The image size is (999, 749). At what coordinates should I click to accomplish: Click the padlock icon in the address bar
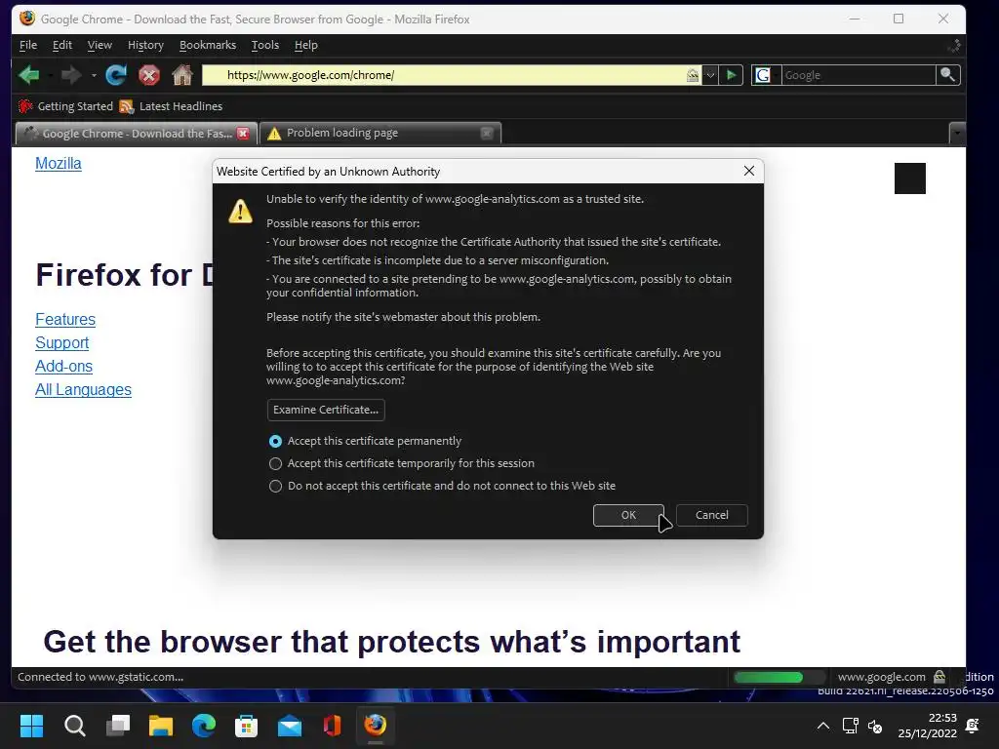pyautogui.click(x=693, y=75)
